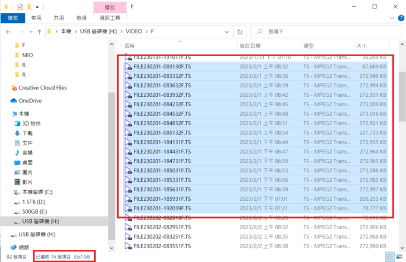Viewport: 406px width, 262px height.
Task: Click the 搜尋 F search box
Action: (x=326, y=32)
